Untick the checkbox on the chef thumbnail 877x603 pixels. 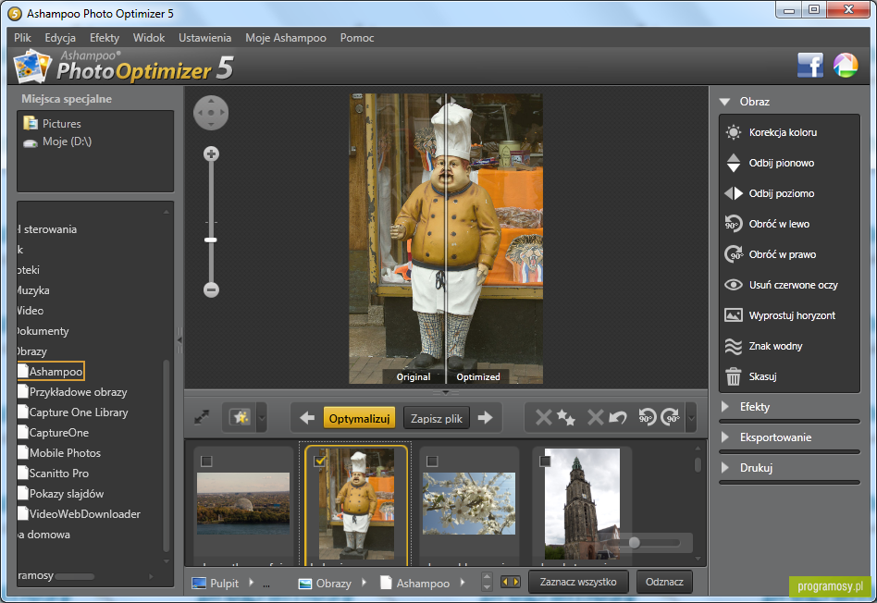pos(319,461)
